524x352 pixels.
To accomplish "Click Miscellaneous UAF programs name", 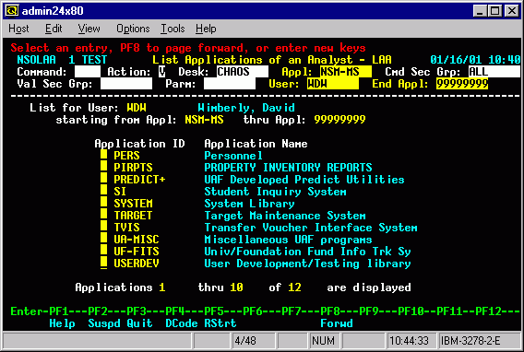I will pyautogui.click(x=288, y=240).
